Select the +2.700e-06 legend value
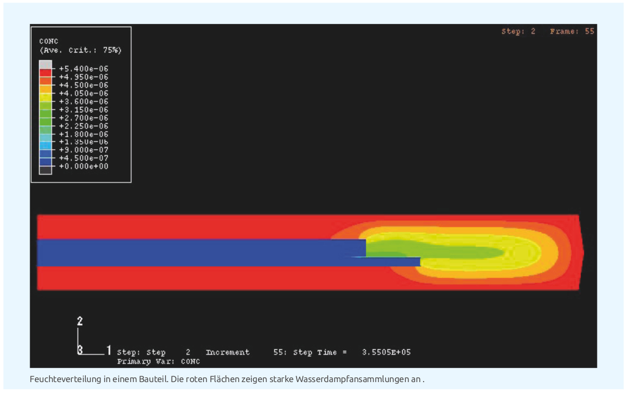 pos(84,118)
